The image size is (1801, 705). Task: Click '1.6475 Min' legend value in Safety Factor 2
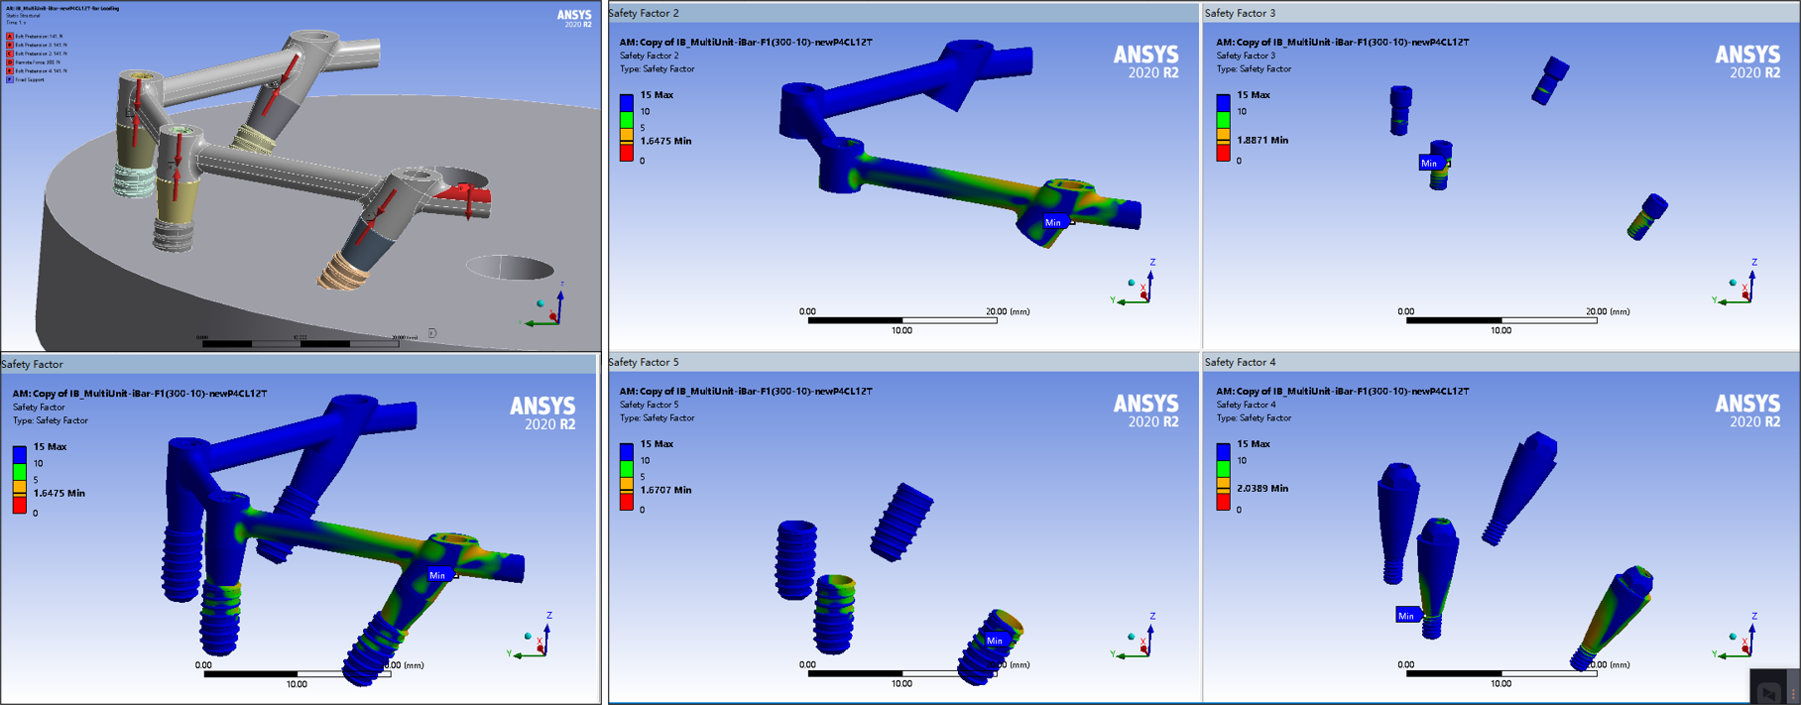click(665, 141)
